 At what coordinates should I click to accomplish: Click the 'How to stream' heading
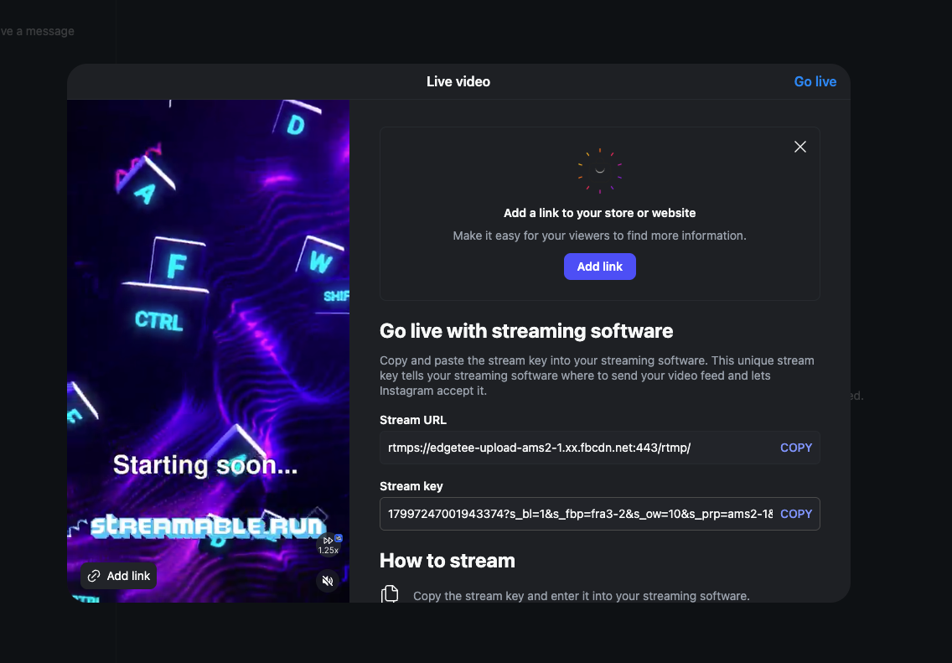pyautogui.click(x=448, y=561)
